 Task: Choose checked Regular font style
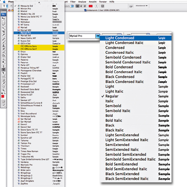pyautogui.click(x=112, y=96)
